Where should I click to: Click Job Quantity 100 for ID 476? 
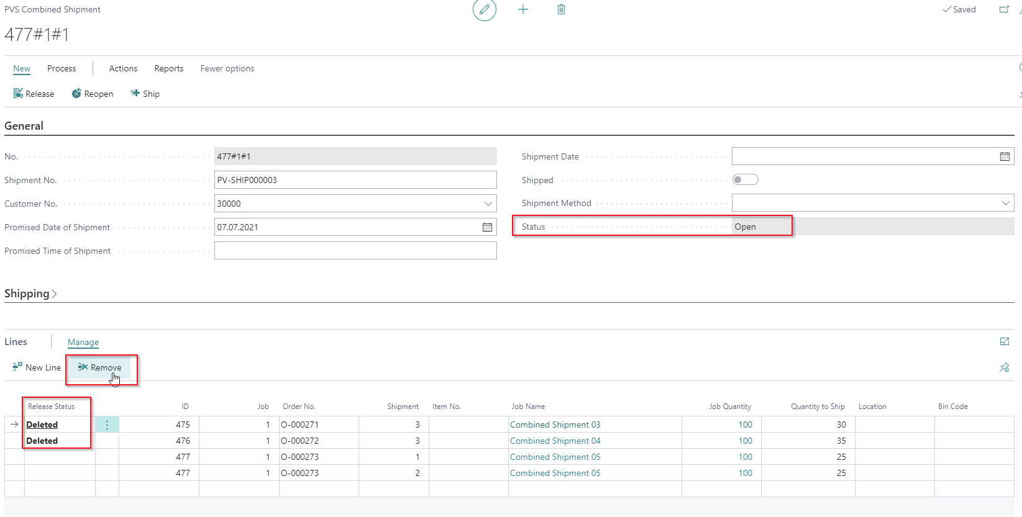tap(746, 441)
